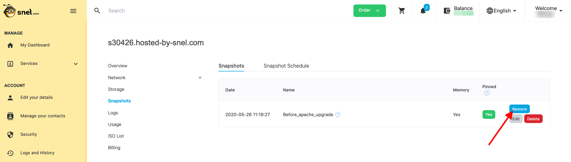
Task: Toggle the green Yes pinned badge
Action: pyautogui.click(x=488, y=115)
